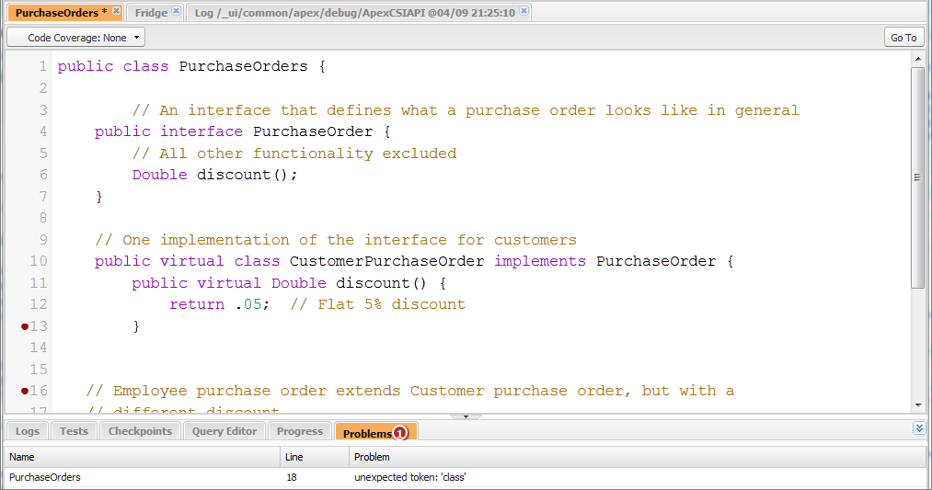Switch to the Tests tab
This screenshot has height=490, width=932.
(74, 431)
